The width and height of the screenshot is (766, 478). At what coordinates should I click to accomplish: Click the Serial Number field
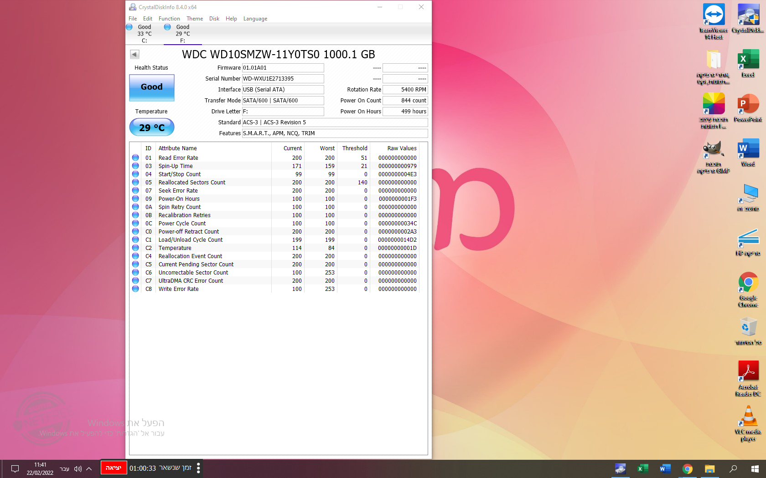pyautogui.click(x=283, y=79)
